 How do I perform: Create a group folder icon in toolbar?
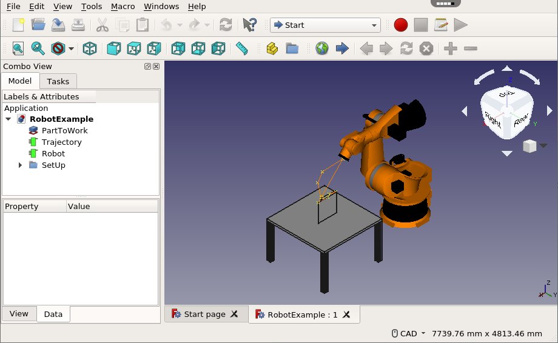tap(292, 48)
